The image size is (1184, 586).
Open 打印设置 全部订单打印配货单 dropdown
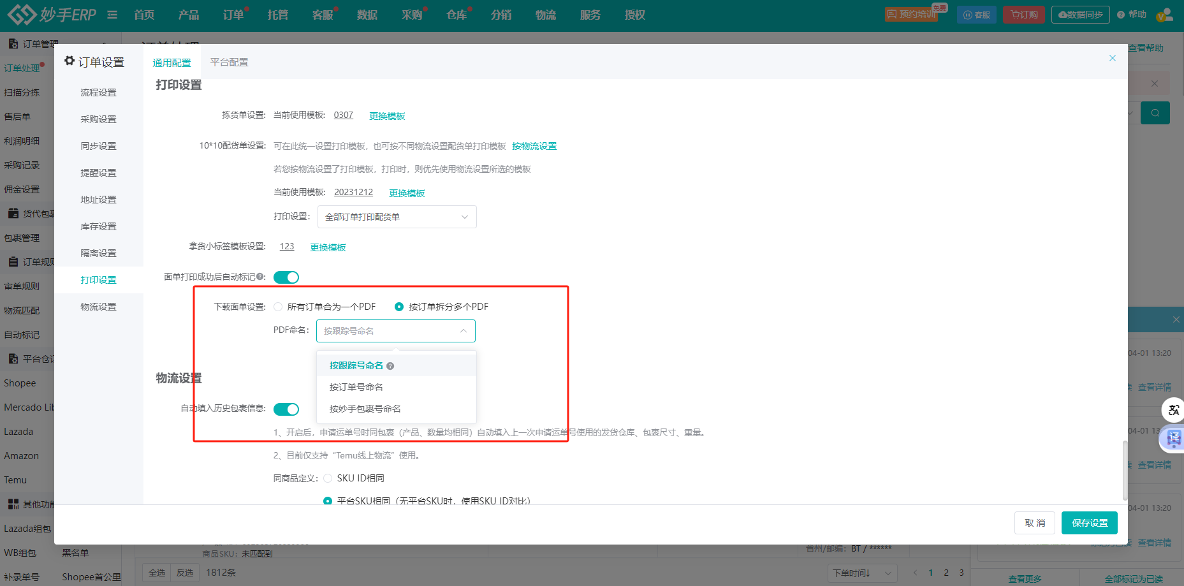[397, 217]
